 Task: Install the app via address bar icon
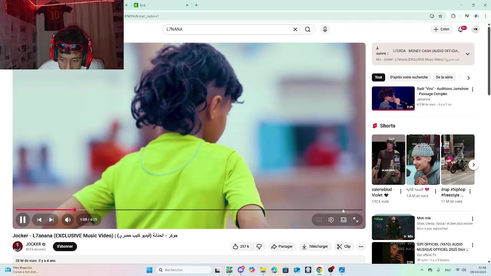coord(432,16)
